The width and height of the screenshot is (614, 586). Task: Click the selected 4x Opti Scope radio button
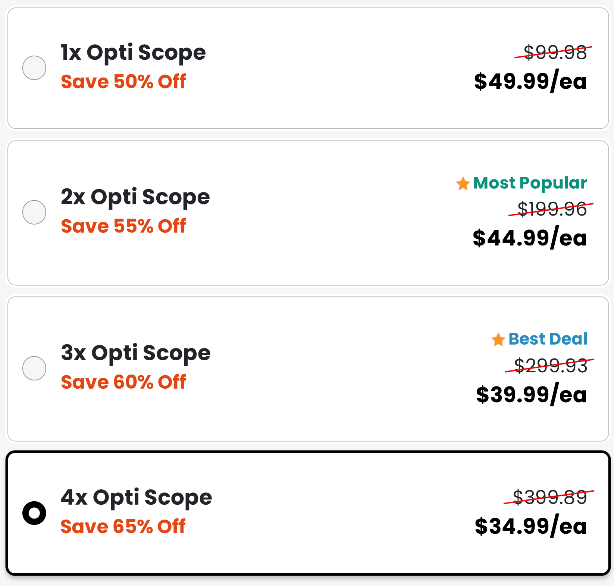click(x=34, y=513)
